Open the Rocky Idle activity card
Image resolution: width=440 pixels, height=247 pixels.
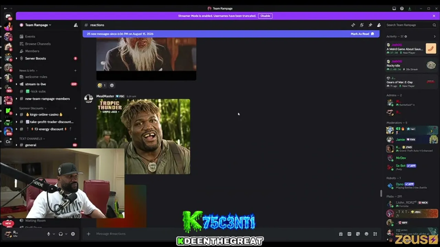click(411, 65)
